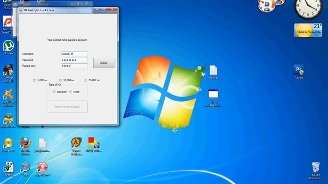Select the domino-pattern icon next to Safari
This screenshot has width=328, height=184.
(8, 169)
